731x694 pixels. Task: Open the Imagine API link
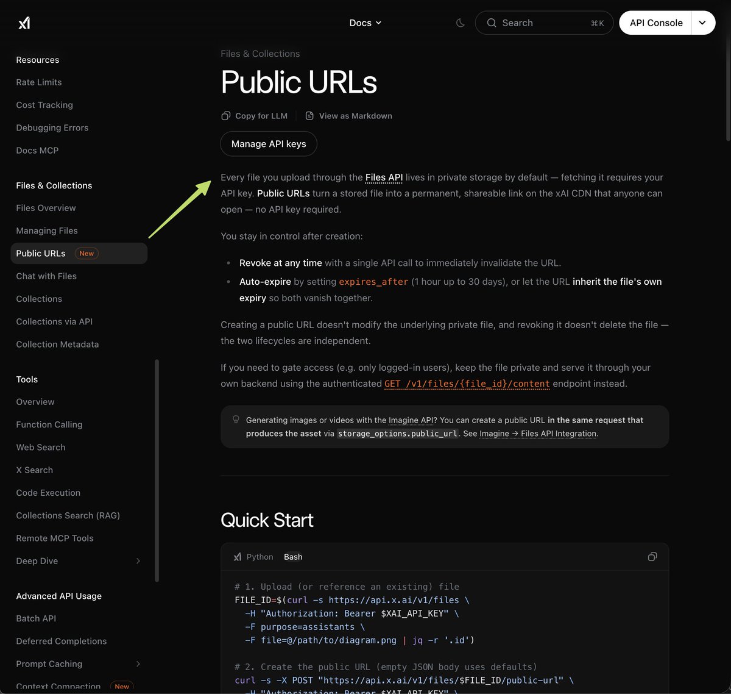[x=411, y=420]
